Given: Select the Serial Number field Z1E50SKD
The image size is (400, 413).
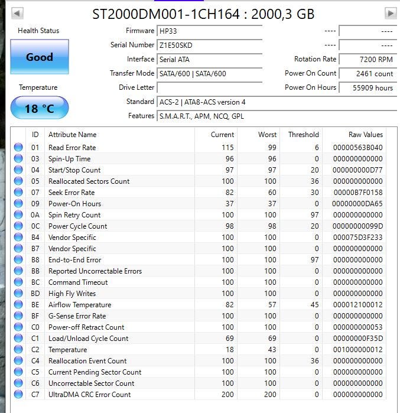Looking at the screenshot, I should click(x=209, y=45).
